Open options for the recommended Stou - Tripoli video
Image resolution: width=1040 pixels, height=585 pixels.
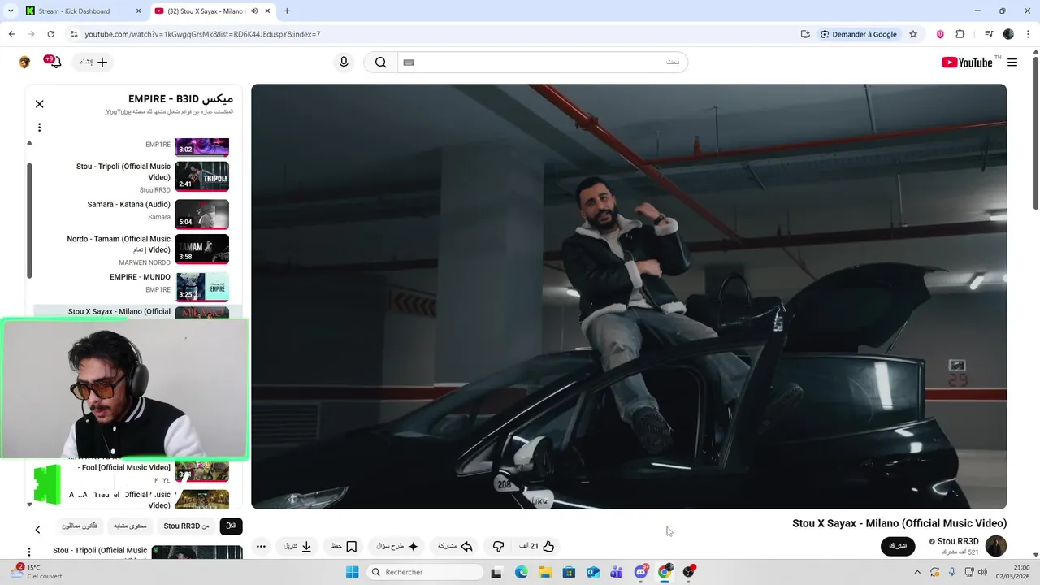tap(29, 552)
